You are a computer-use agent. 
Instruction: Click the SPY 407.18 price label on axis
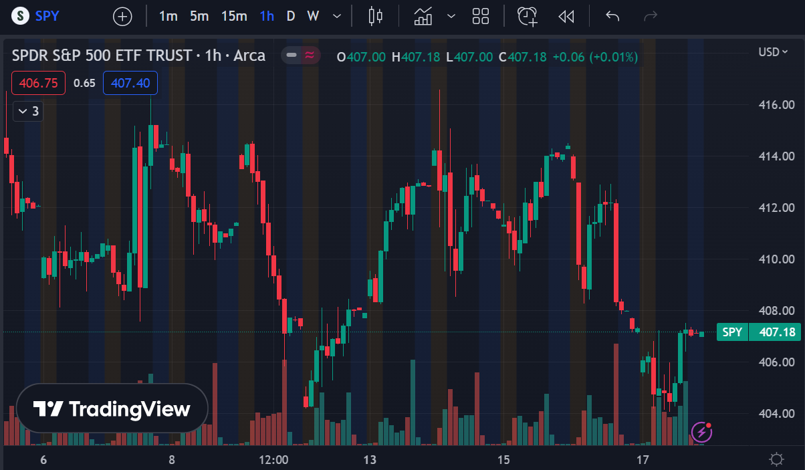click(x=758, y=332)
